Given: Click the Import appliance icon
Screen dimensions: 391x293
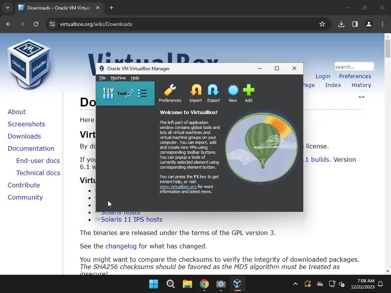Looking at the screenshot, I should 195,93.
